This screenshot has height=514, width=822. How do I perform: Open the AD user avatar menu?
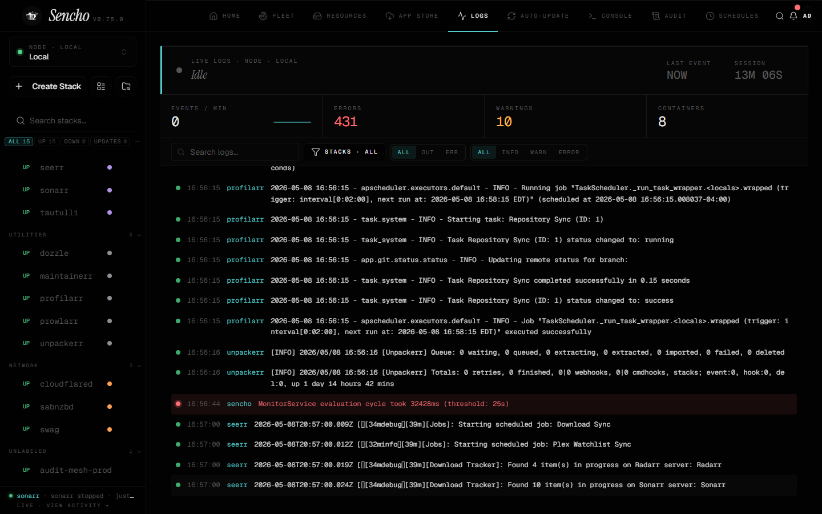coord(807,16)
